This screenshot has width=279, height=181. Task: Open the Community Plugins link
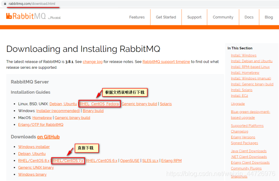click(246, 169)
